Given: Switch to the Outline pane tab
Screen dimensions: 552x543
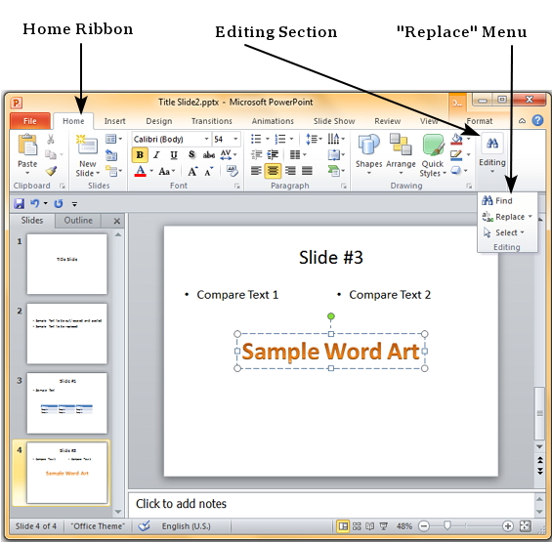Looking at the screenshot, I should click(x=78, y=221).
